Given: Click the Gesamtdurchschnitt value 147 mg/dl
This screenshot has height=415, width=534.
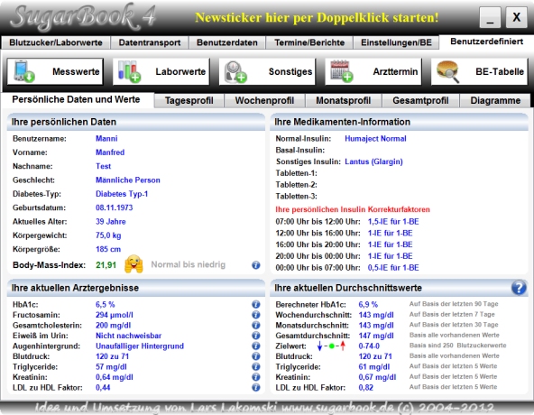Looking at the screenshot, I should tap(376, 336).
